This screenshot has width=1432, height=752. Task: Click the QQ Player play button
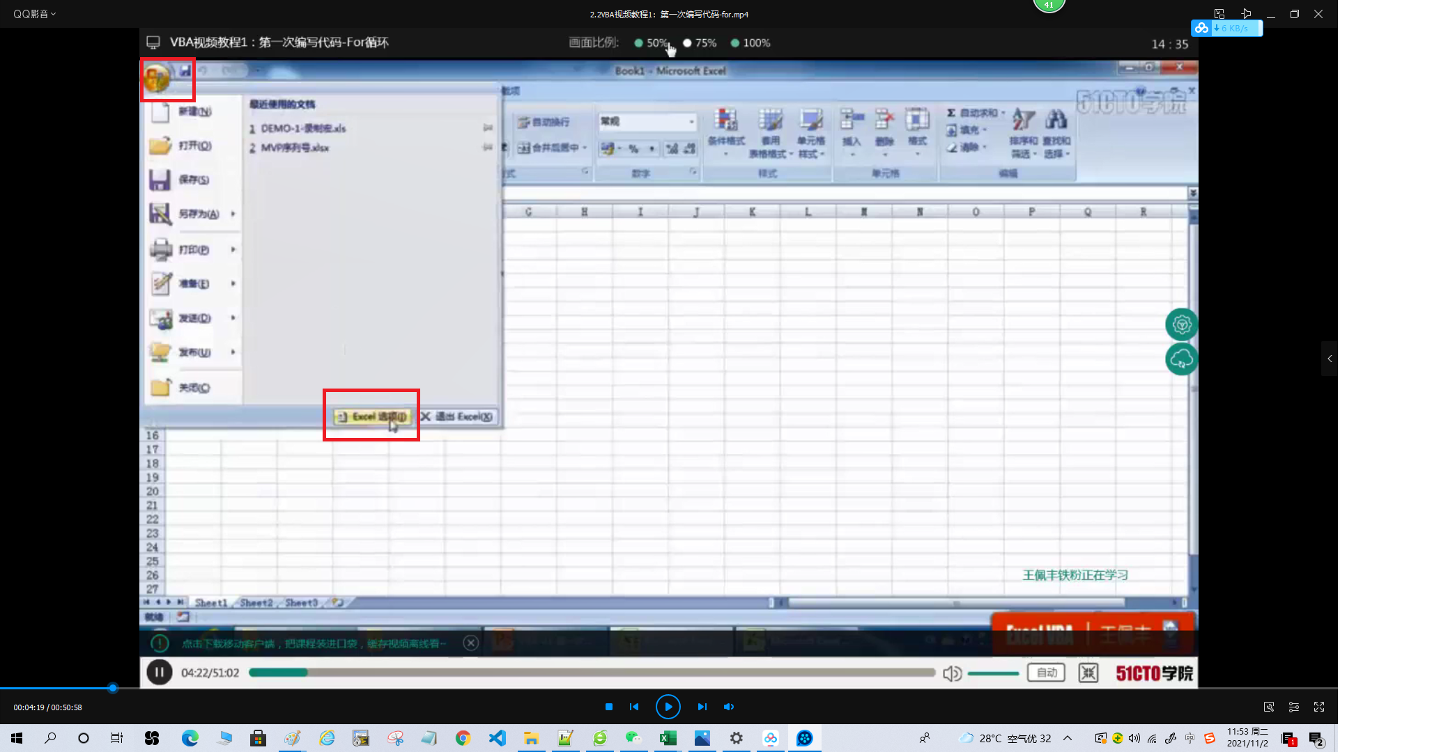coord(668,707)
